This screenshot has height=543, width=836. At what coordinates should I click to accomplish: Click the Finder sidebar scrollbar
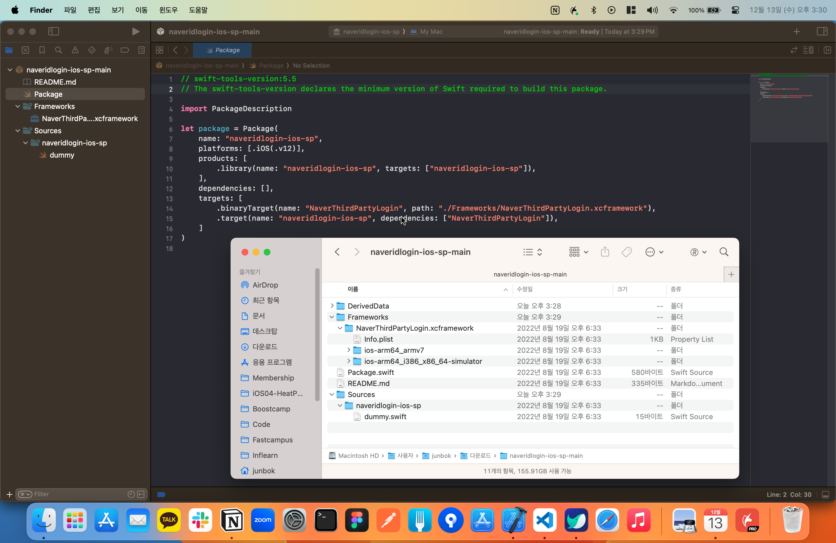click(x=317, y=334)
